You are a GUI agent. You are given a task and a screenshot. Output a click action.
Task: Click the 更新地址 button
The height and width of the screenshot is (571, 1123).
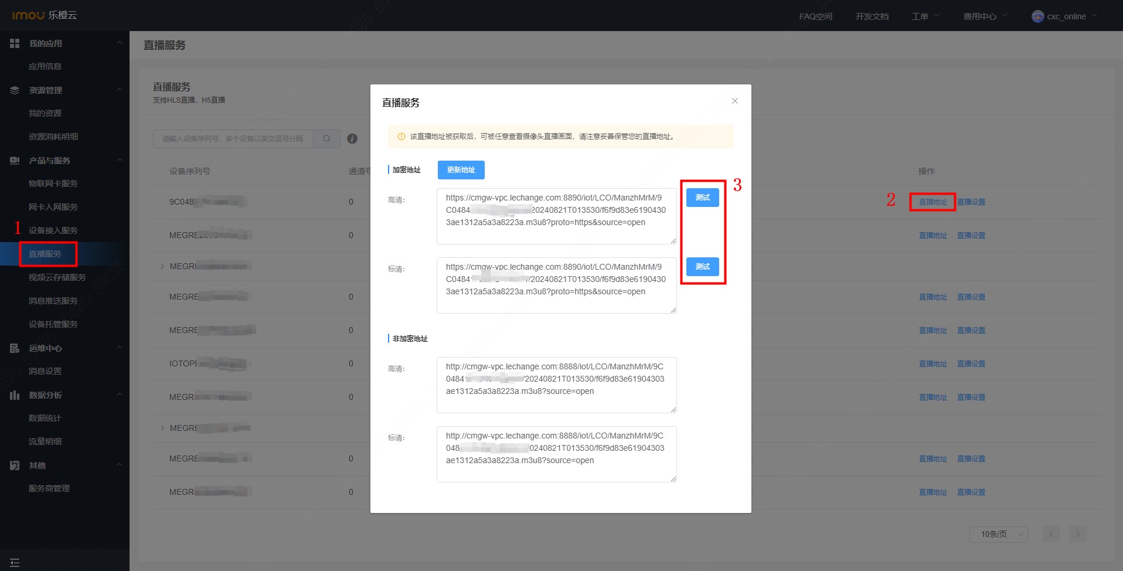pos(461,170)
